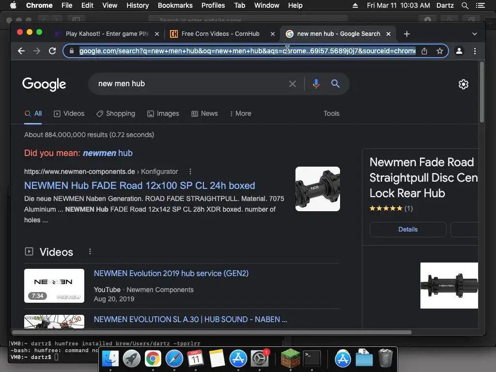
Task: Start voice search with the microphone
Action: pyautogui.click(x=316, y=84)
